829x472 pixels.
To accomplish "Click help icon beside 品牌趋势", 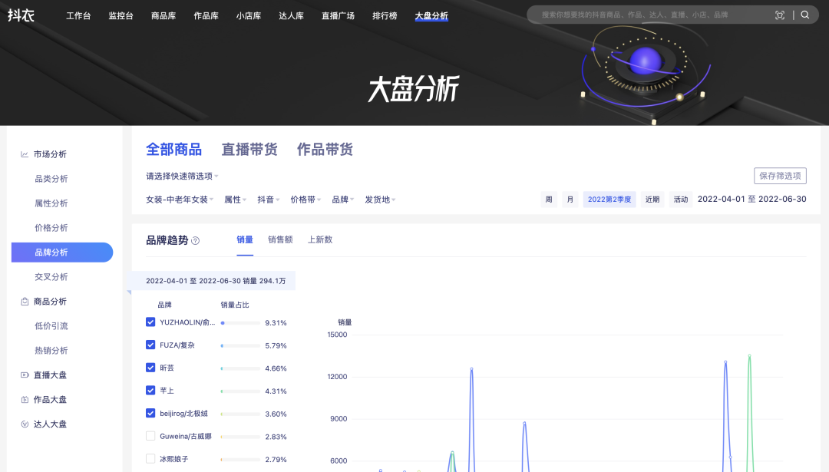I will (x=196, y=240).
